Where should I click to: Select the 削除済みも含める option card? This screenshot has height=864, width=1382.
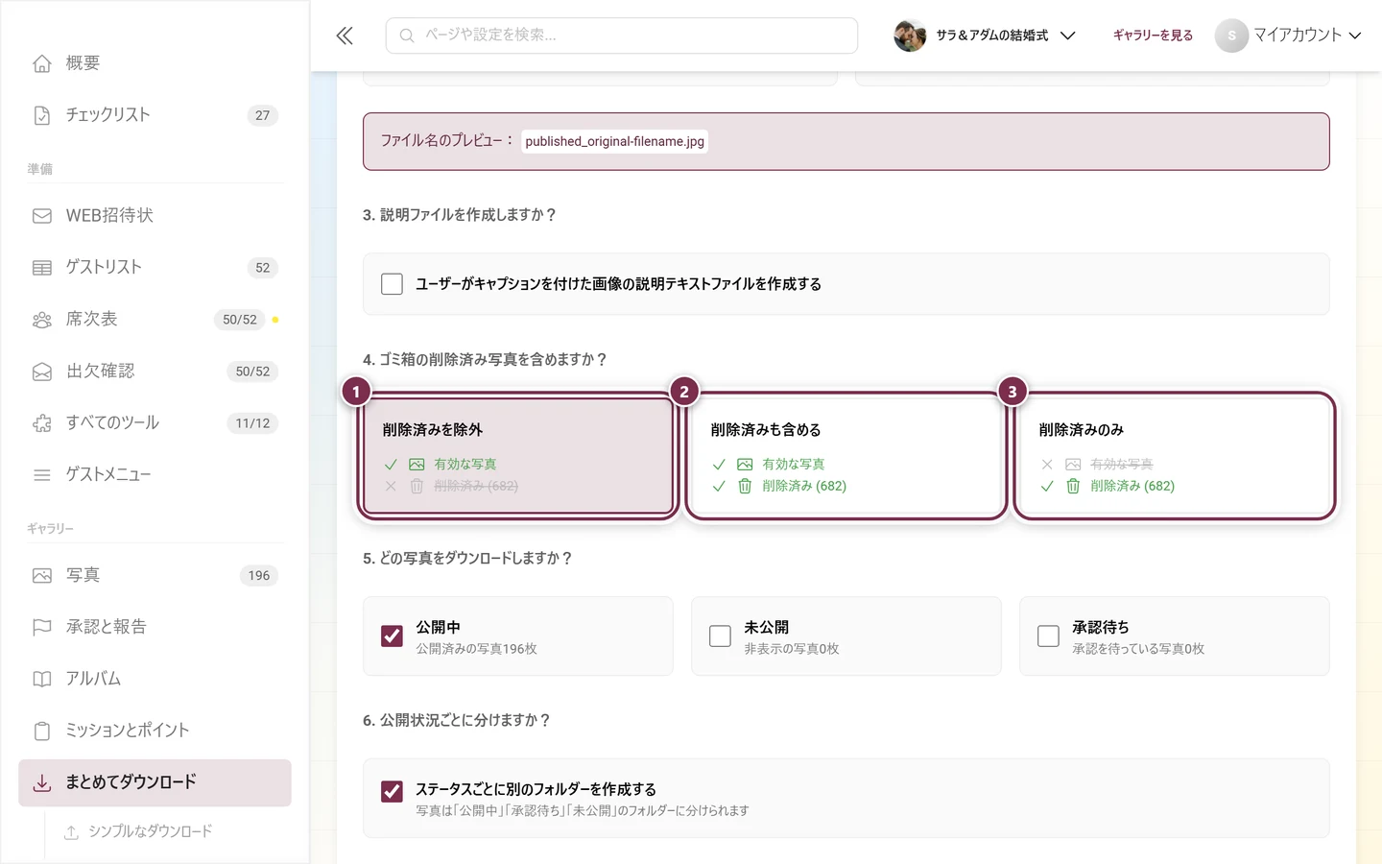click(x=846, y=457)
